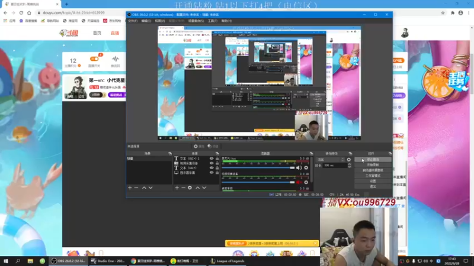The image size is (474, 266).
Task: Click the transition duration 300 ms field
Action: click(x=335, y=166)
